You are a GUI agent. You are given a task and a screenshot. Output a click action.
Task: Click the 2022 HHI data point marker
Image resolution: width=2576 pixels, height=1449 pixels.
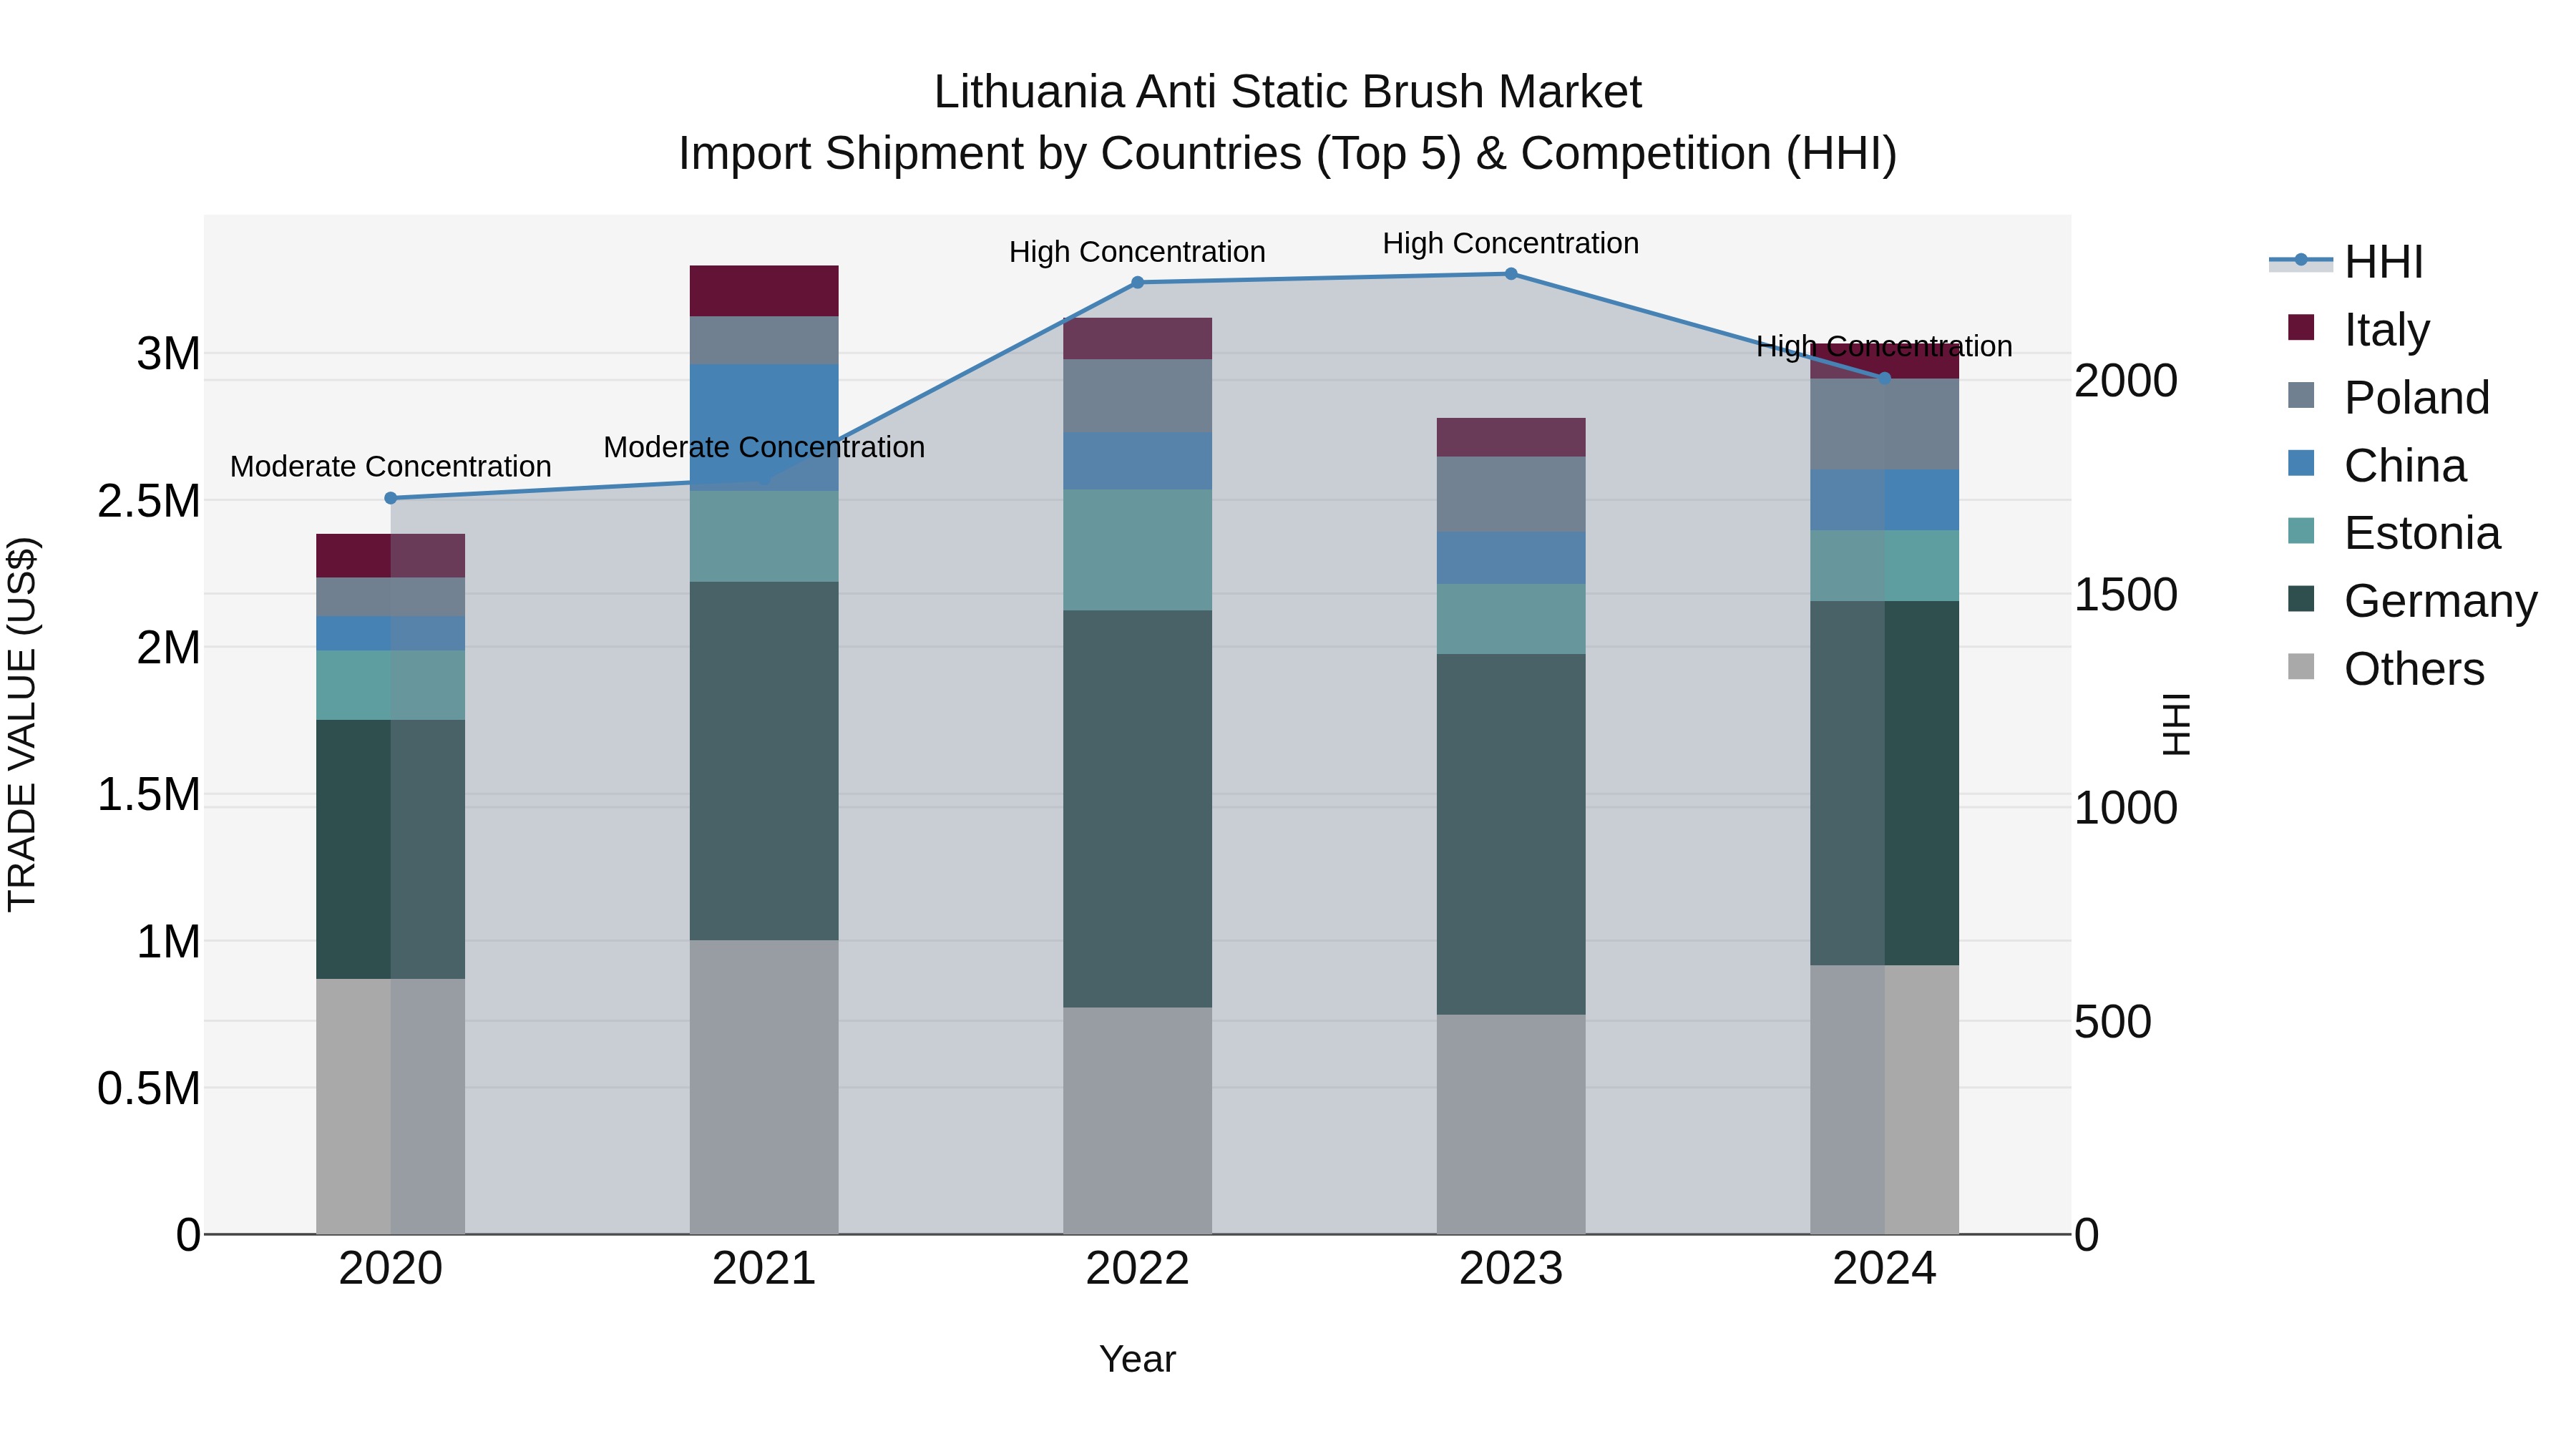point(1137,283)
